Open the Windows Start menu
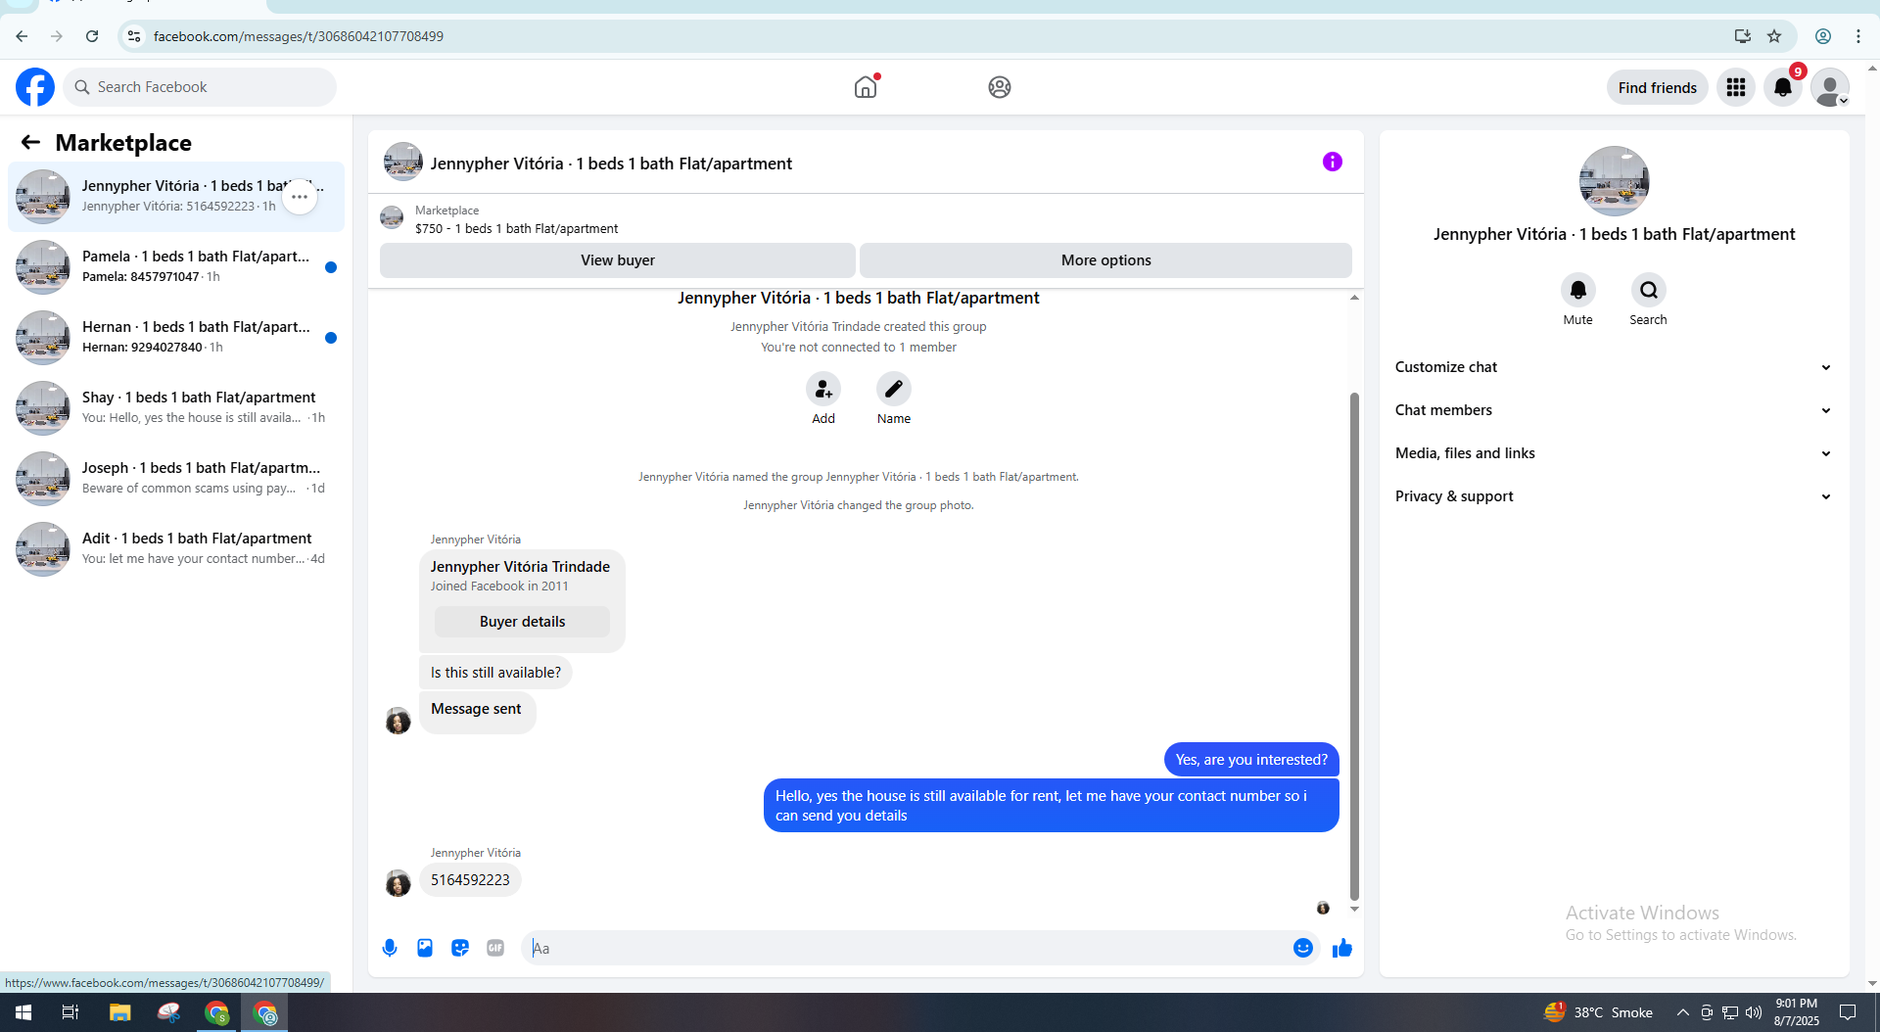 [x=23, y=1012]
